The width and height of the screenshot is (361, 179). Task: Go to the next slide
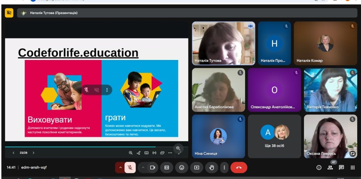[33, 153]
